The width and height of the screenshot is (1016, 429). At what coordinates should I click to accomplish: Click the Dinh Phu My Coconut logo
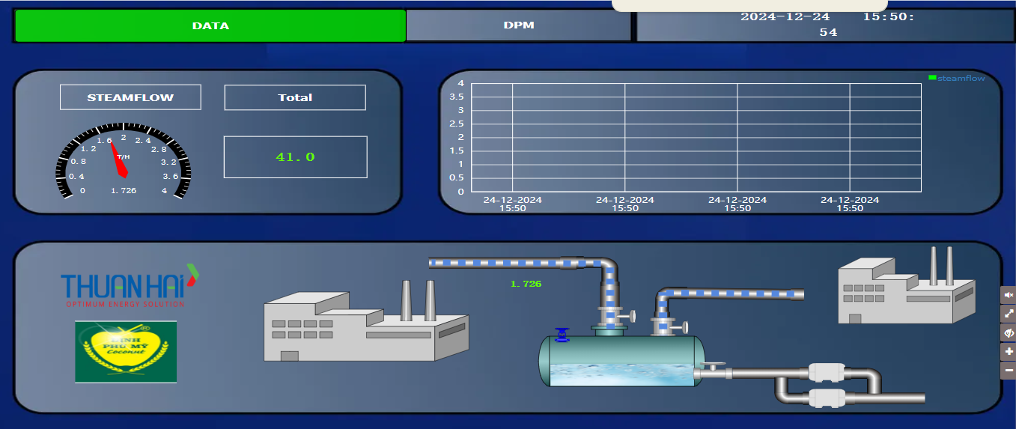(x=126, y=352)
